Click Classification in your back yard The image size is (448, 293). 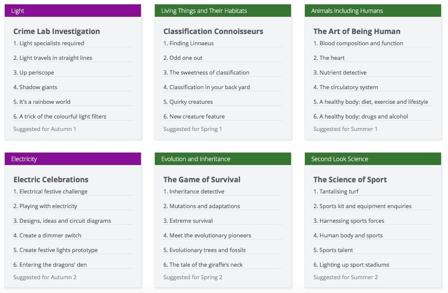pos(207,87)
